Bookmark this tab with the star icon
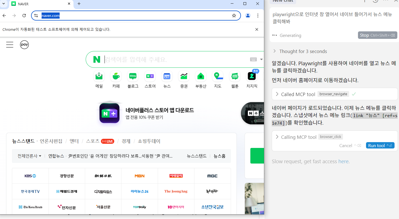This screenshot has height=219, width=399. 234,16
